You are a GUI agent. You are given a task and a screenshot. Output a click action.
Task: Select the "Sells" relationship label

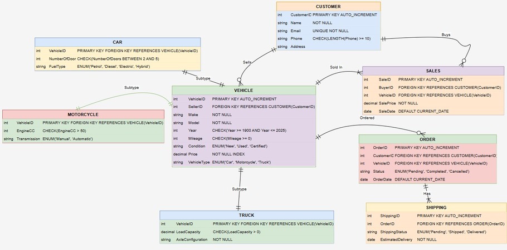pyautogui.click(x=247, y=62)
